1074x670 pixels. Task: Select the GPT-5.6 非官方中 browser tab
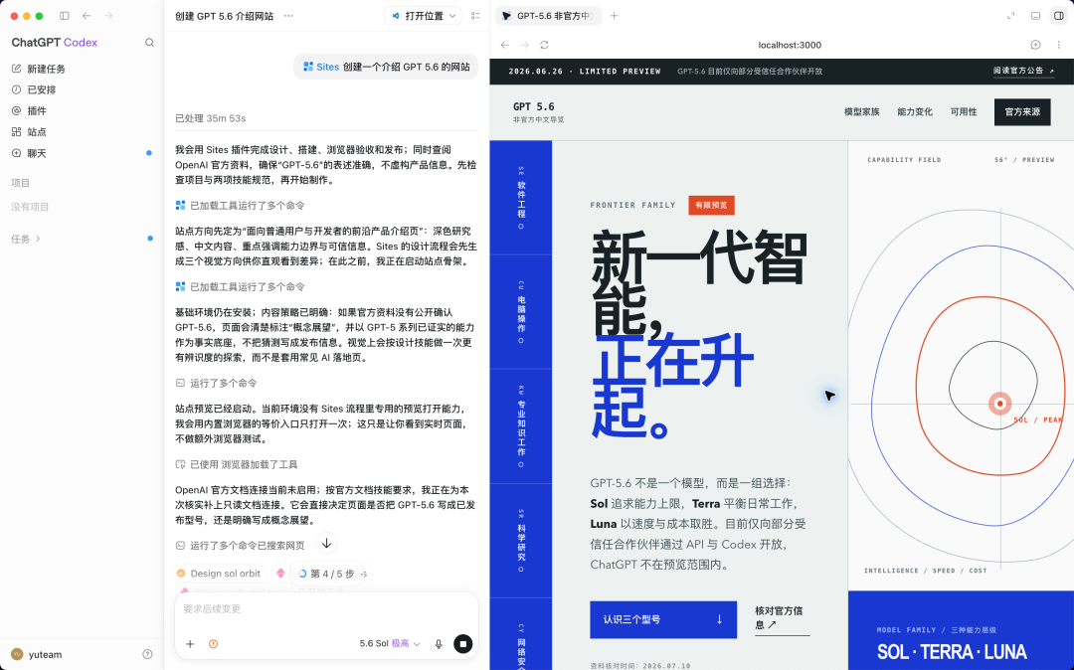pos(548,16)
